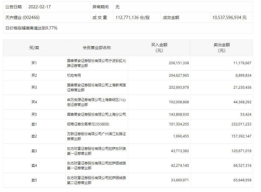Click sell amount 157,392,147
The image size is (261, 192).
click(x=241, y=136)
